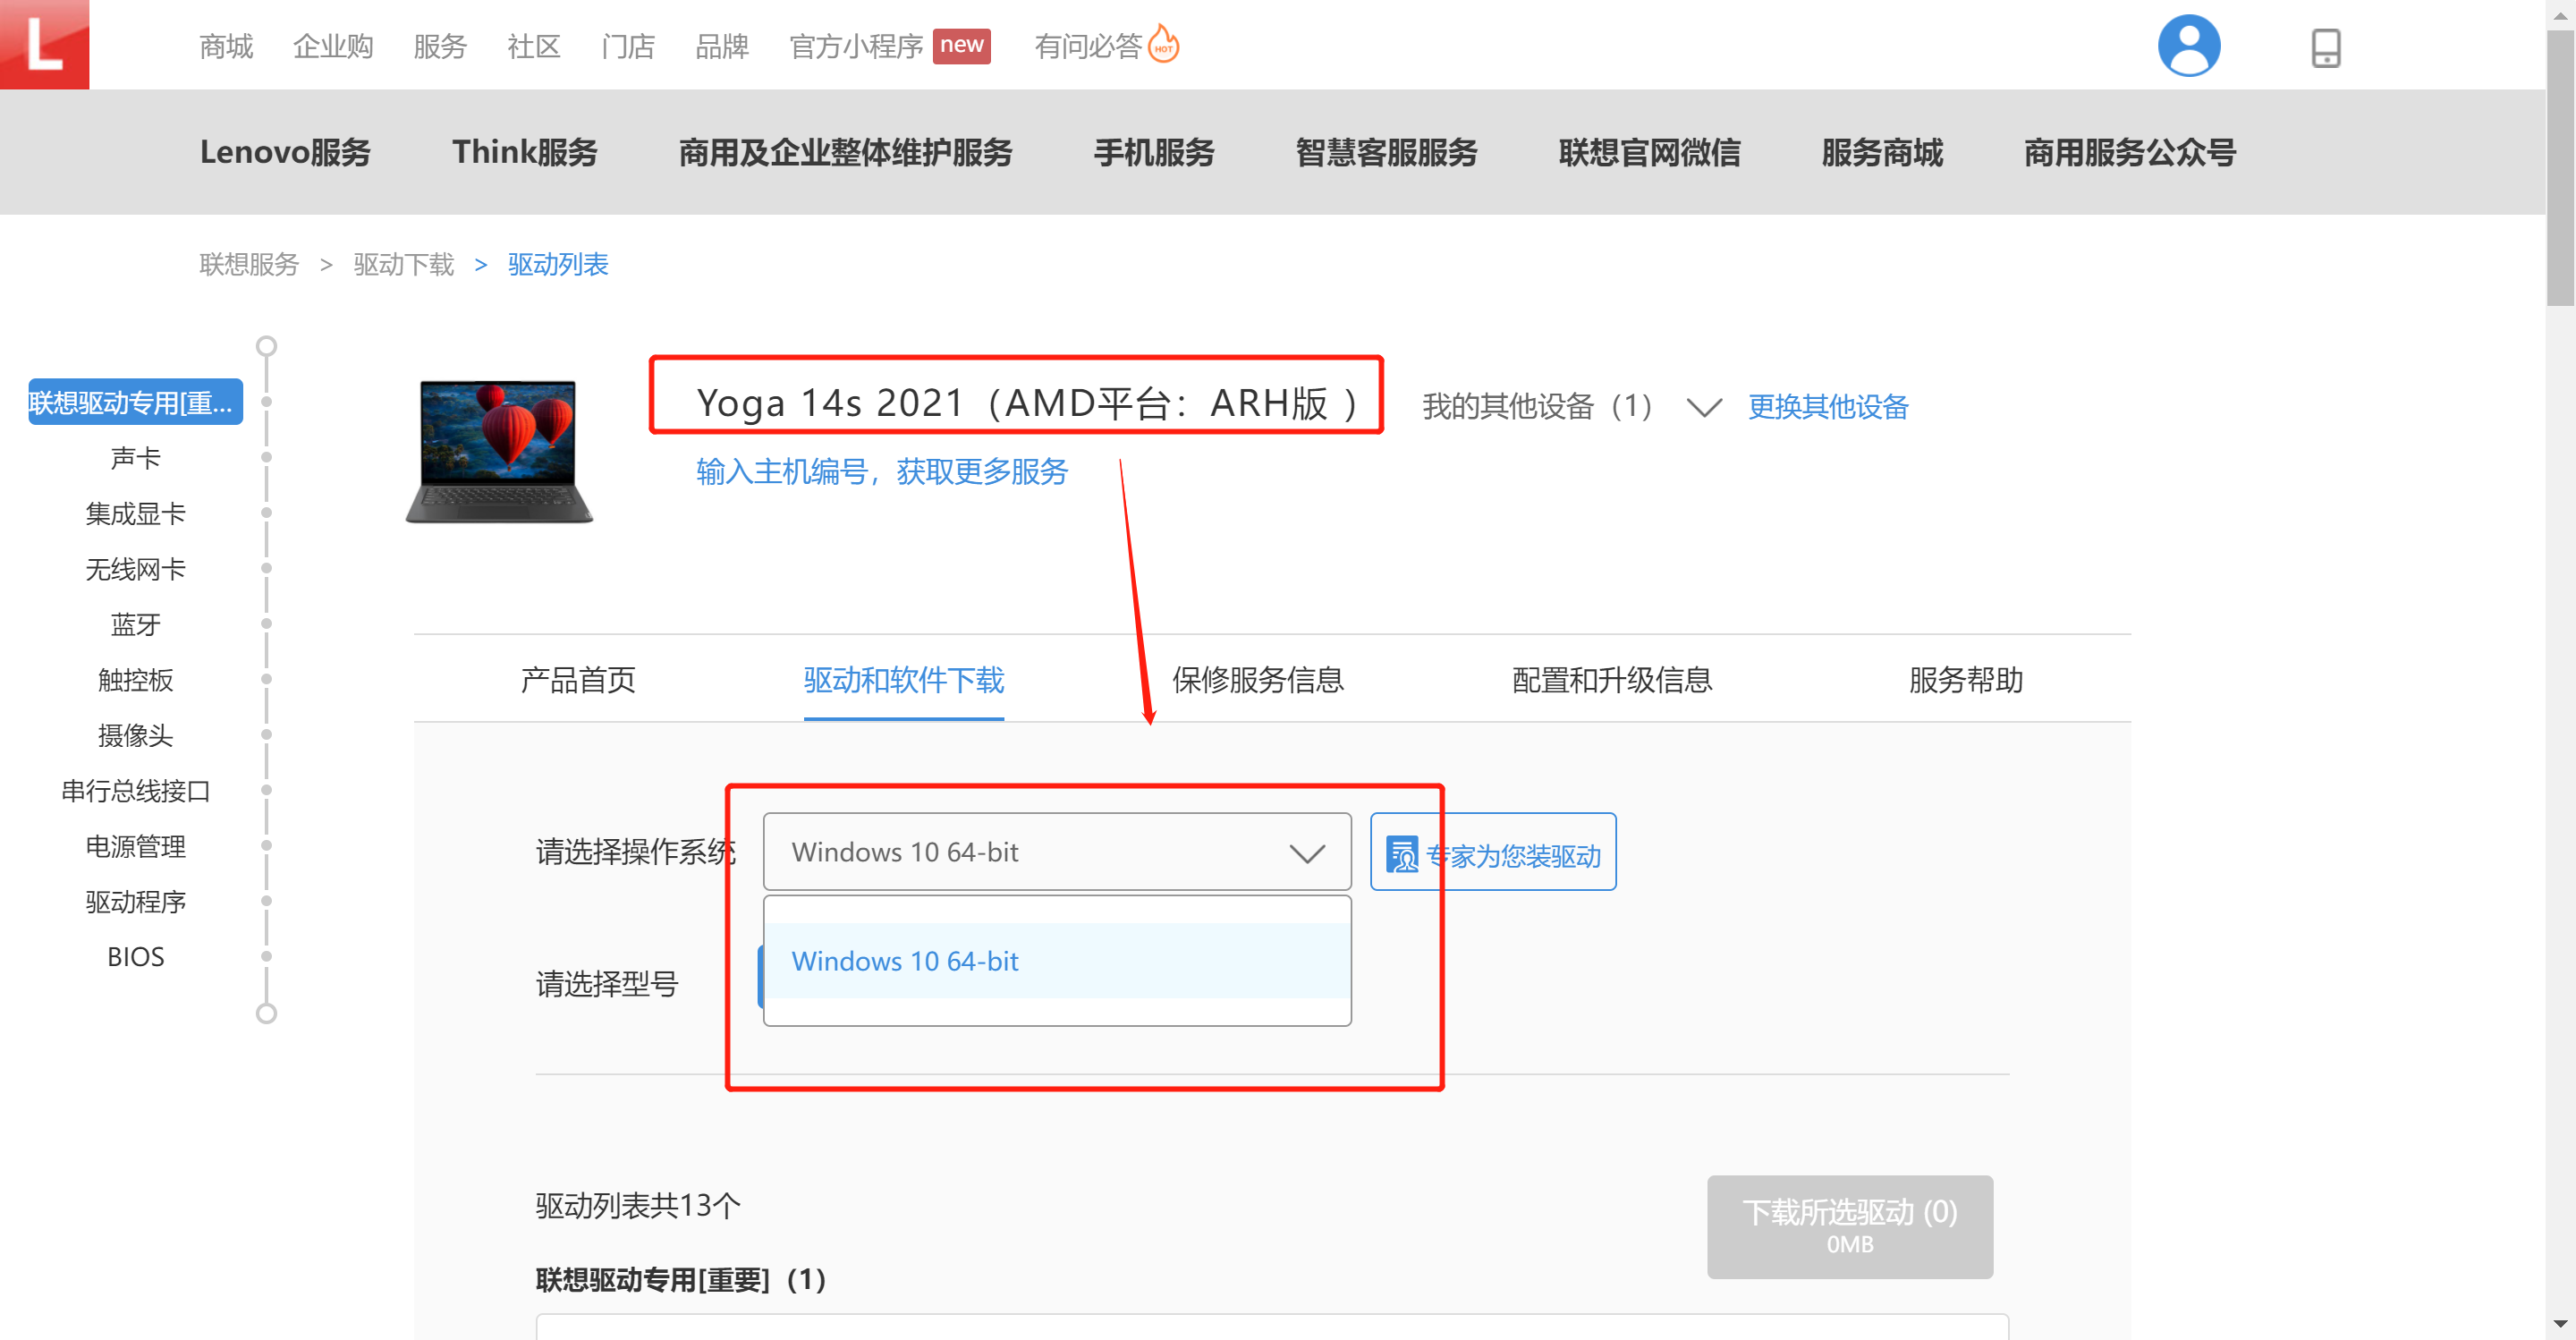Open 有问必答 in the top navigation
The height and width of the screenshot is (1340, 2576).
(1088, 46)
